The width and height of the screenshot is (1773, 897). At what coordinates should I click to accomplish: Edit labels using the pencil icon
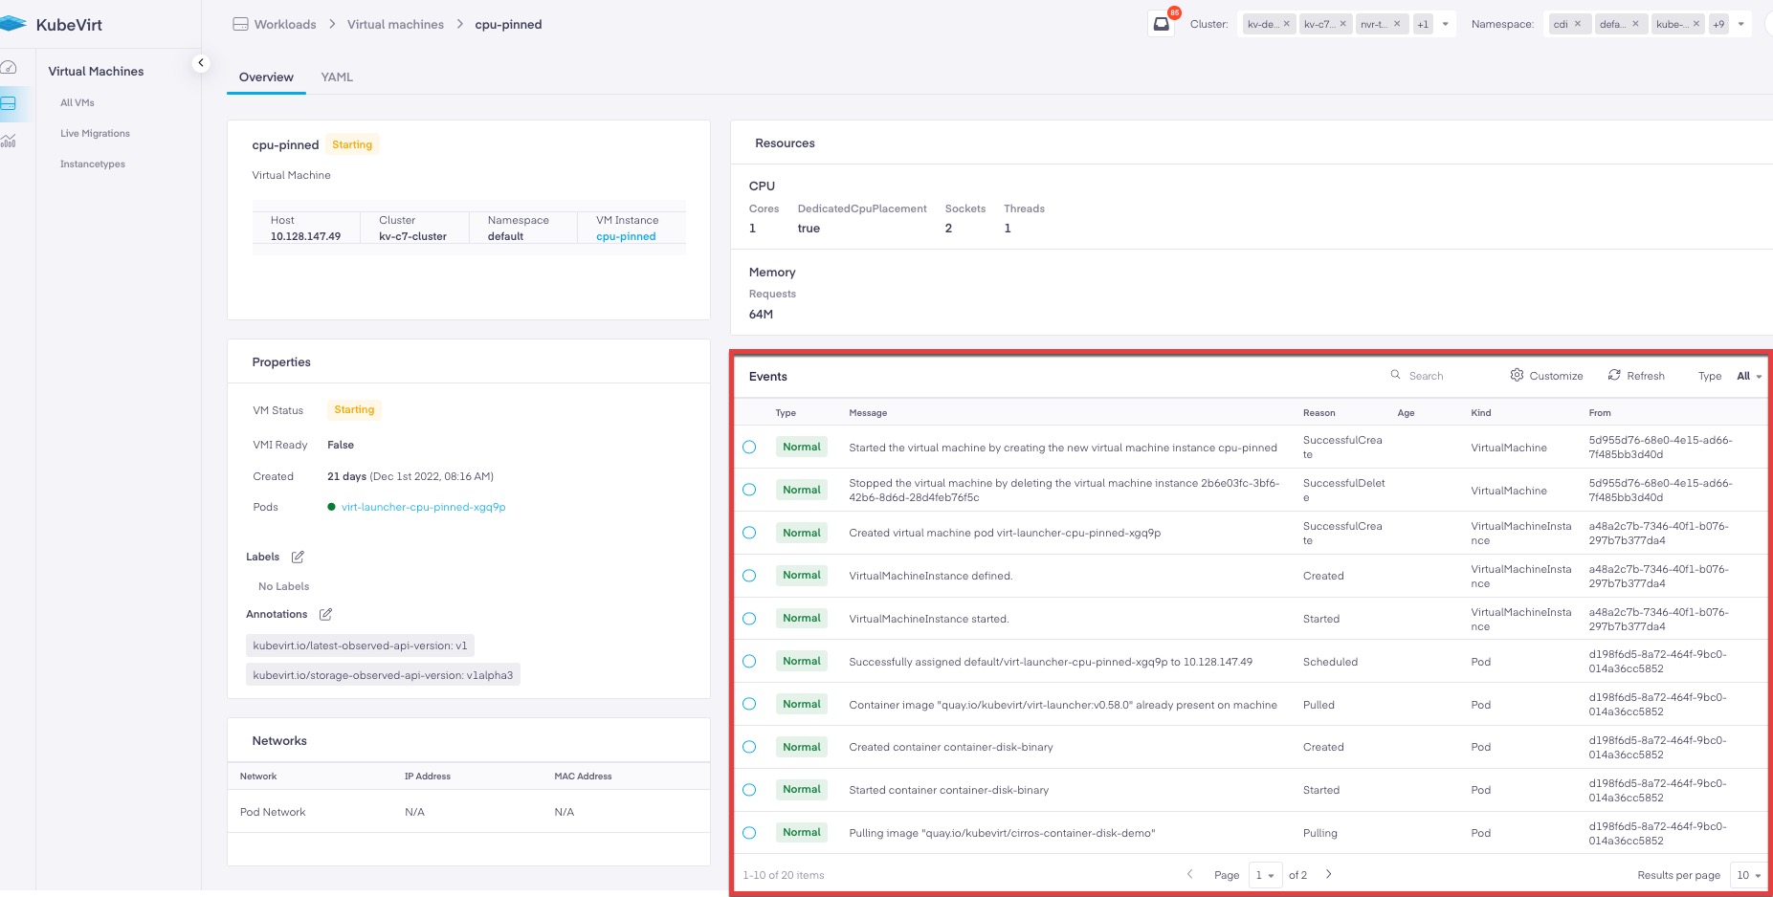[x=298, y=557]
